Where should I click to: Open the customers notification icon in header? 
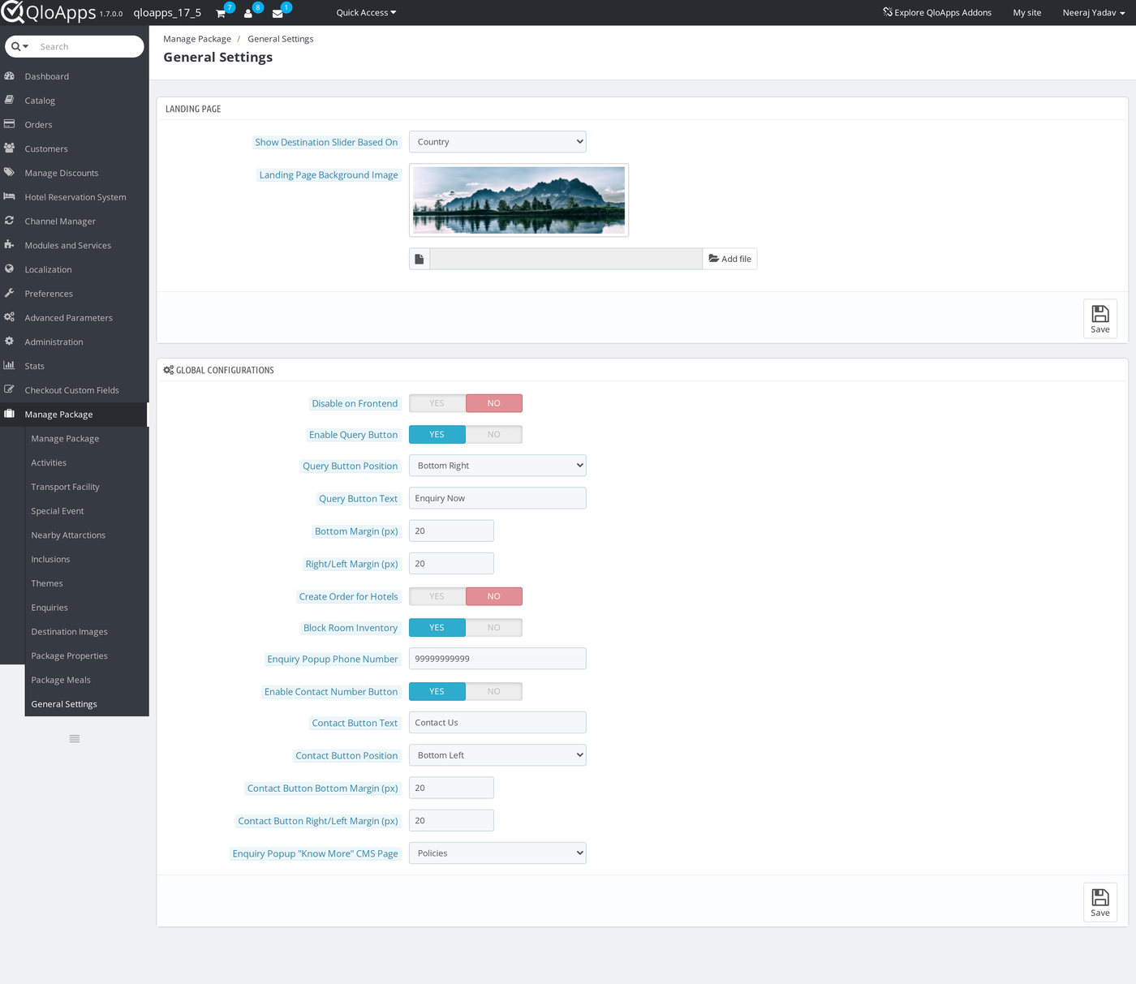tap(248, 13)
